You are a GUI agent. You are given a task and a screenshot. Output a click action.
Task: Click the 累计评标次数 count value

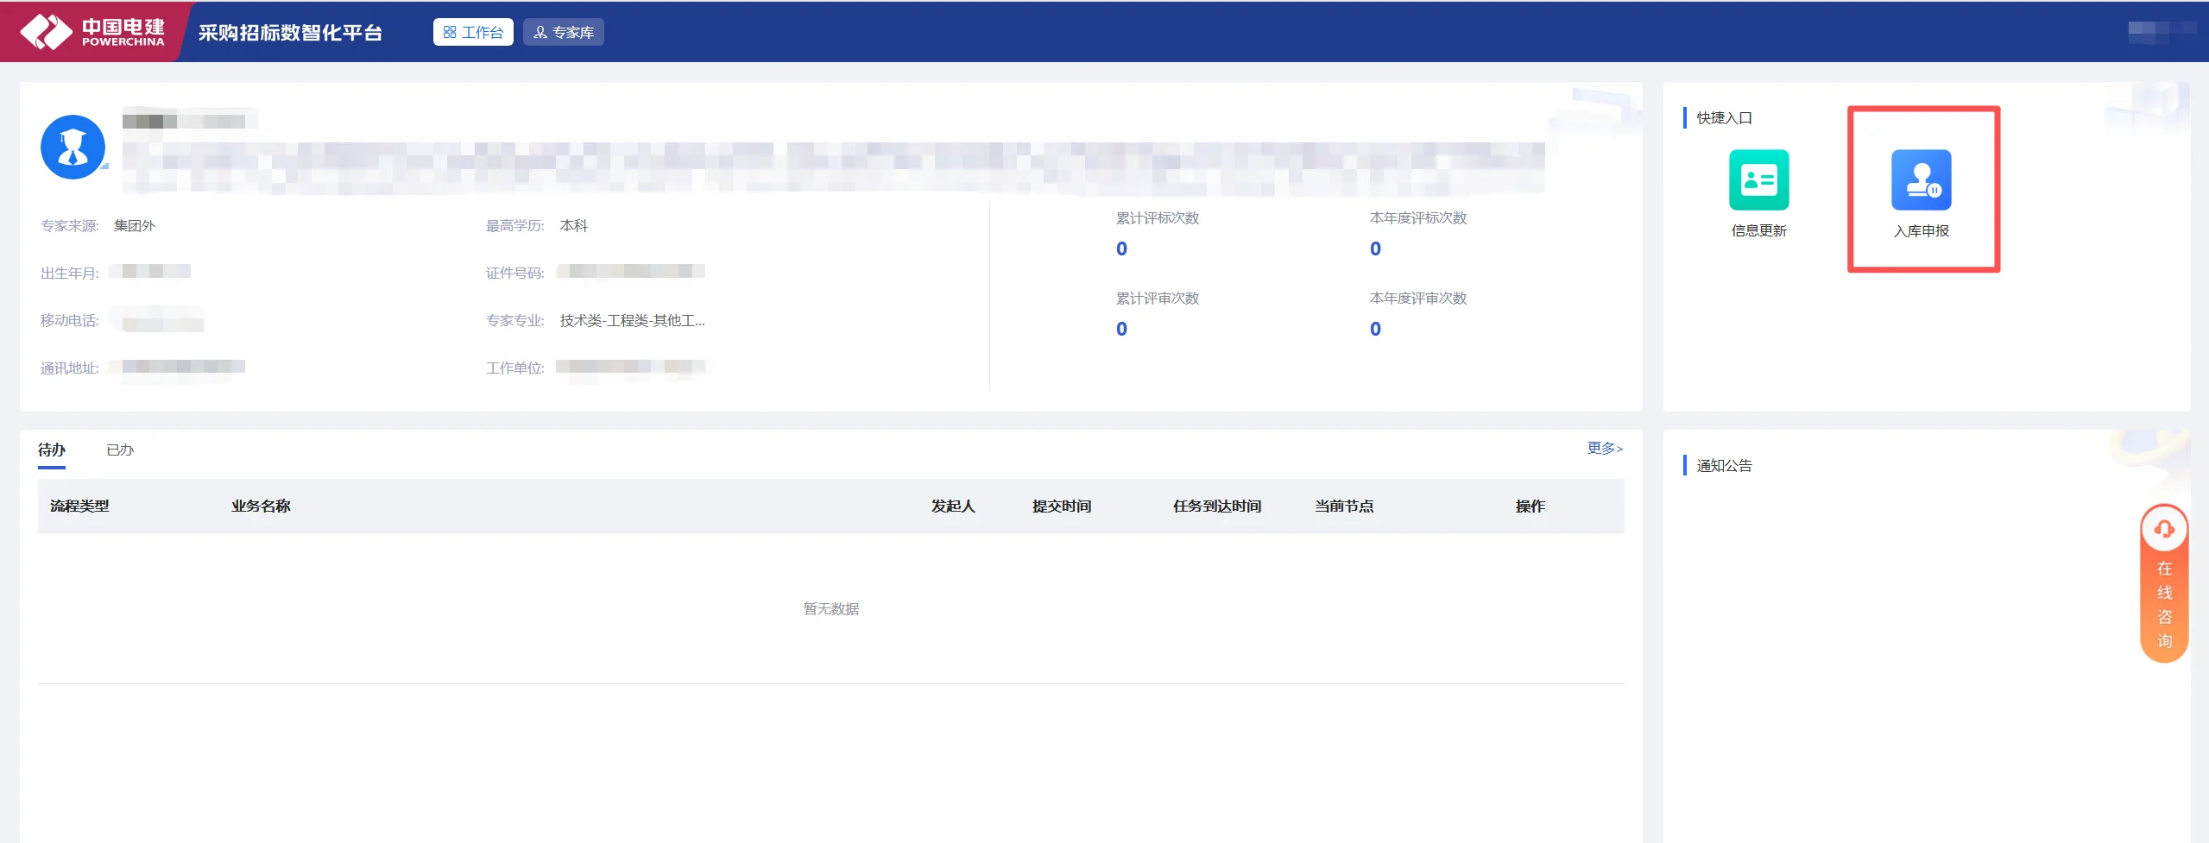[x=1121, y=248]
